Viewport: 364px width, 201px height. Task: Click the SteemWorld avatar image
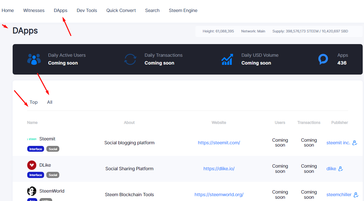click(x=32, y=191)
